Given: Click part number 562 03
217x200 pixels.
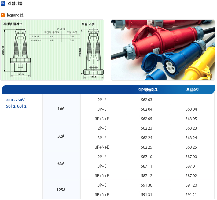Looking at the screenshot, I should point(146,100).
